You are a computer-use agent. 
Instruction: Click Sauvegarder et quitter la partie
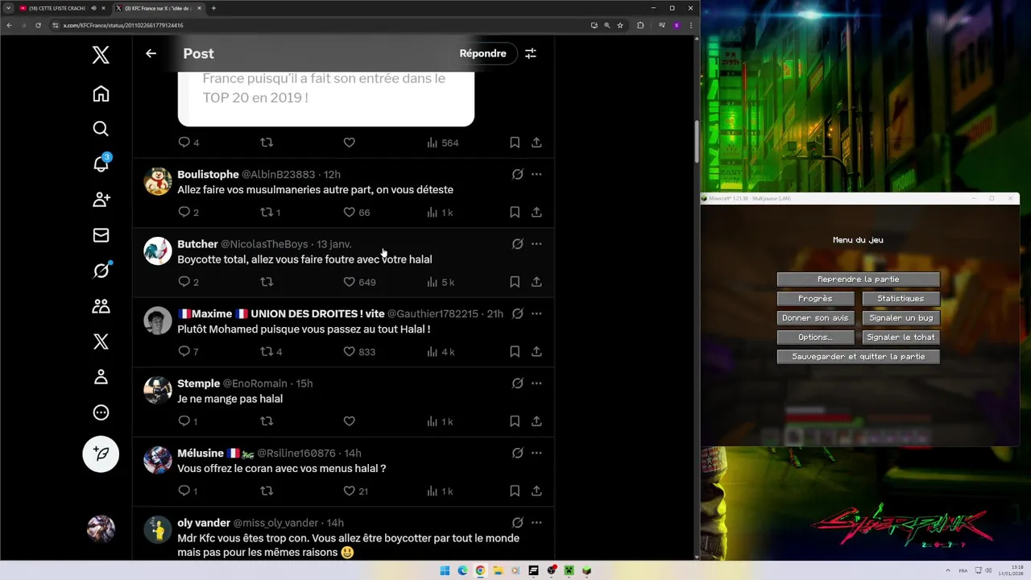pyautogui.click(x=858, y=357)
